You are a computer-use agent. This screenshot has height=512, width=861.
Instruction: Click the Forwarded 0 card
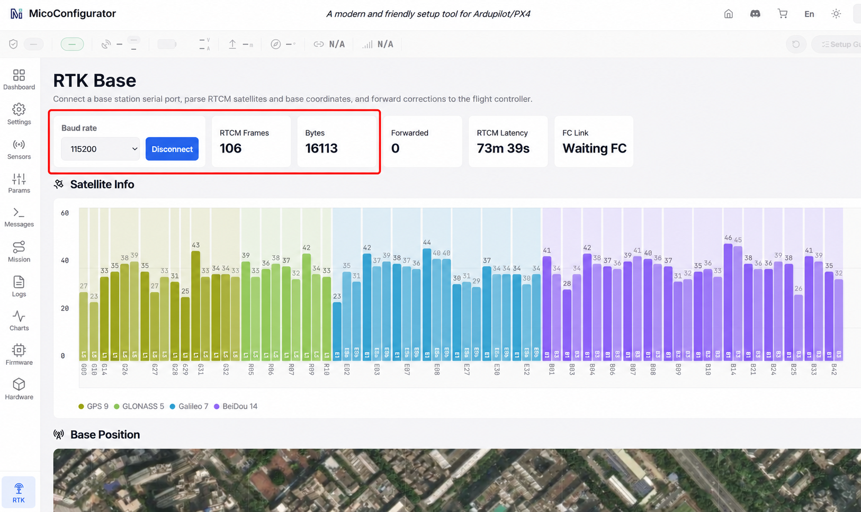point(423,141)
